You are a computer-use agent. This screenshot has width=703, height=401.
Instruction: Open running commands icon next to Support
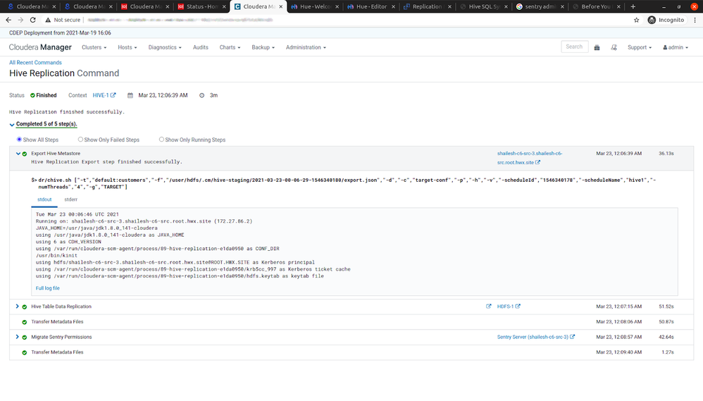tap(614, 47)
